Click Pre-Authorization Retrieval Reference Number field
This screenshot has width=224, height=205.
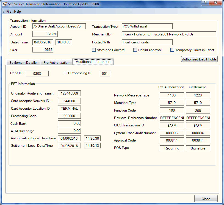pyautogui.click(x=172, y=118)
